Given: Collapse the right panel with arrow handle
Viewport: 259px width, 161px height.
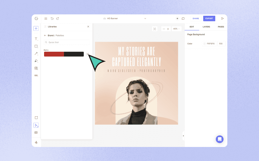Looking at the screenshot, I should tap(183, 136).
